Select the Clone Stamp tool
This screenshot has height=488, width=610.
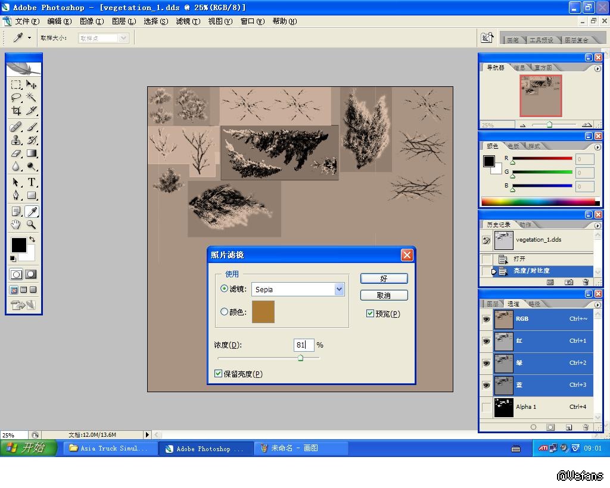click(16, 140)
